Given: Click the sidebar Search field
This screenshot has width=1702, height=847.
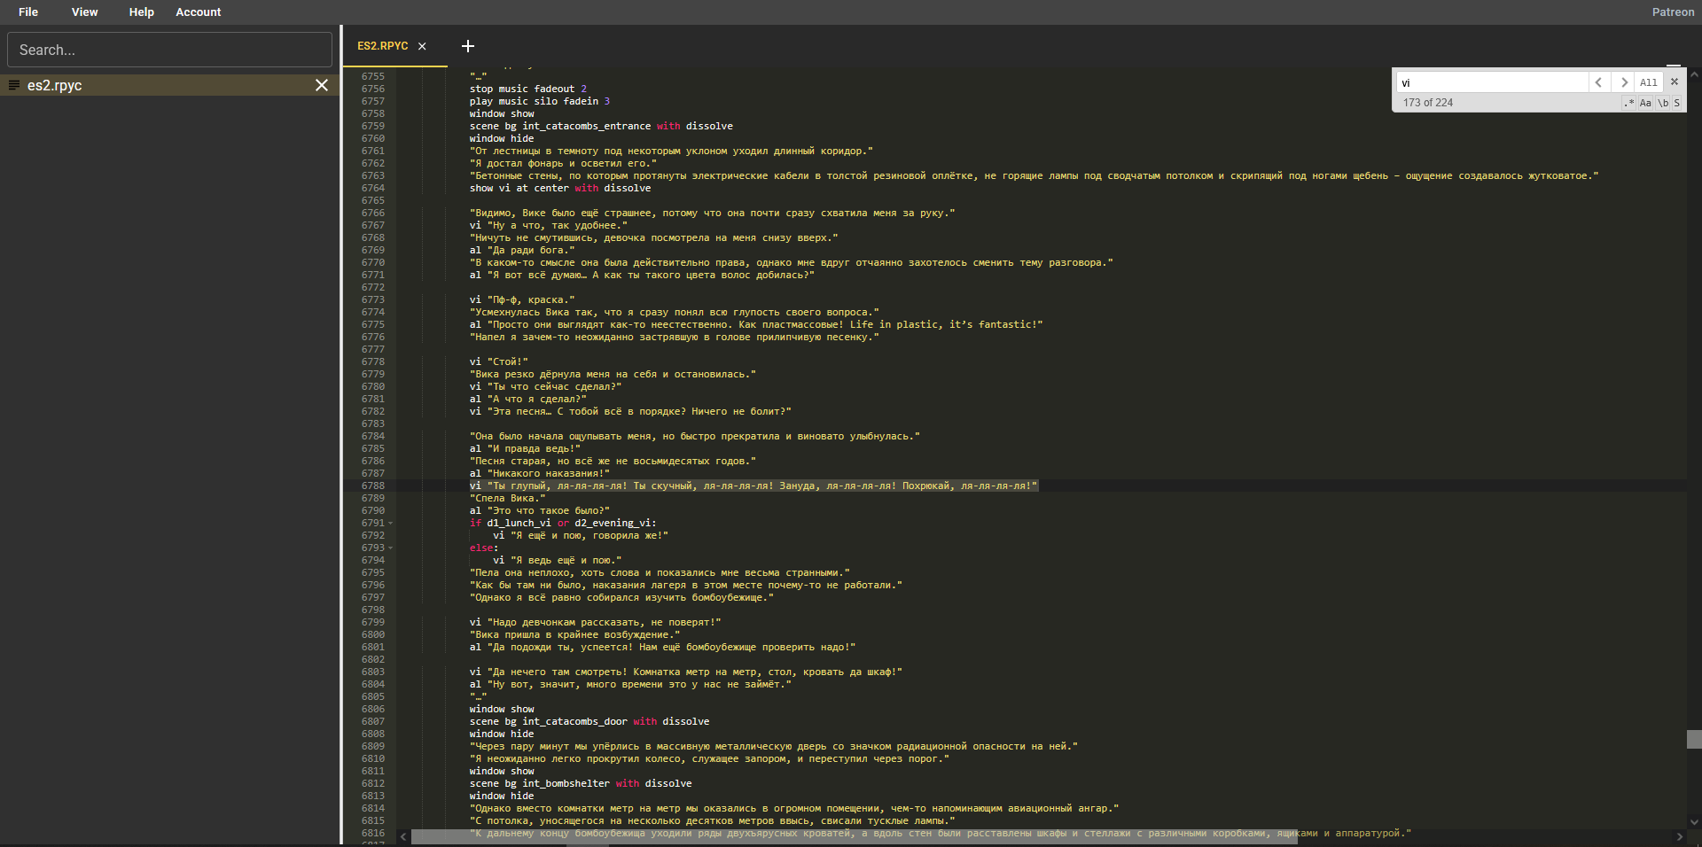Looking at the screenshot, I should (169, 50).
